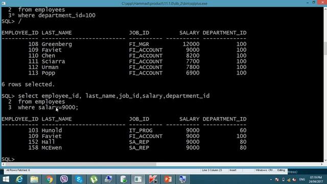Restore down the sqlplus window
Screen dimensions: 327x184
314,3
